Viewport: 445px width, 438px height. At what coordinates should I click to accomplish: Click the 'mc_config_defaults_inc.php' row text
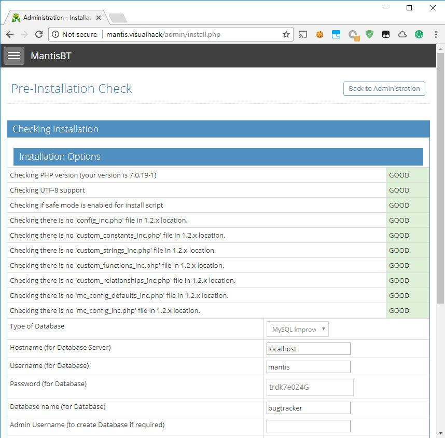[x=119, y=295]
